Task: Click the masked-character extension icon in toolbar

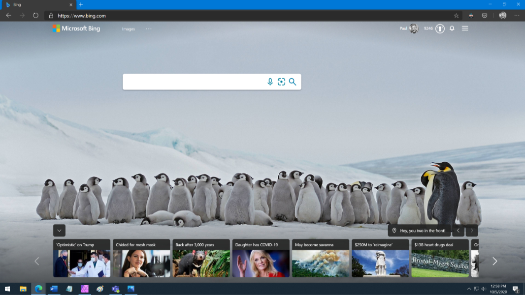Action: click(471, 16)
